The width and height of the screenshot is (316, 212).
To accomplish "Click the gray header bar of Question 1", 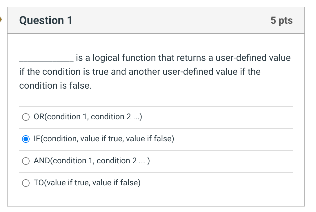I will coord(157,20).
